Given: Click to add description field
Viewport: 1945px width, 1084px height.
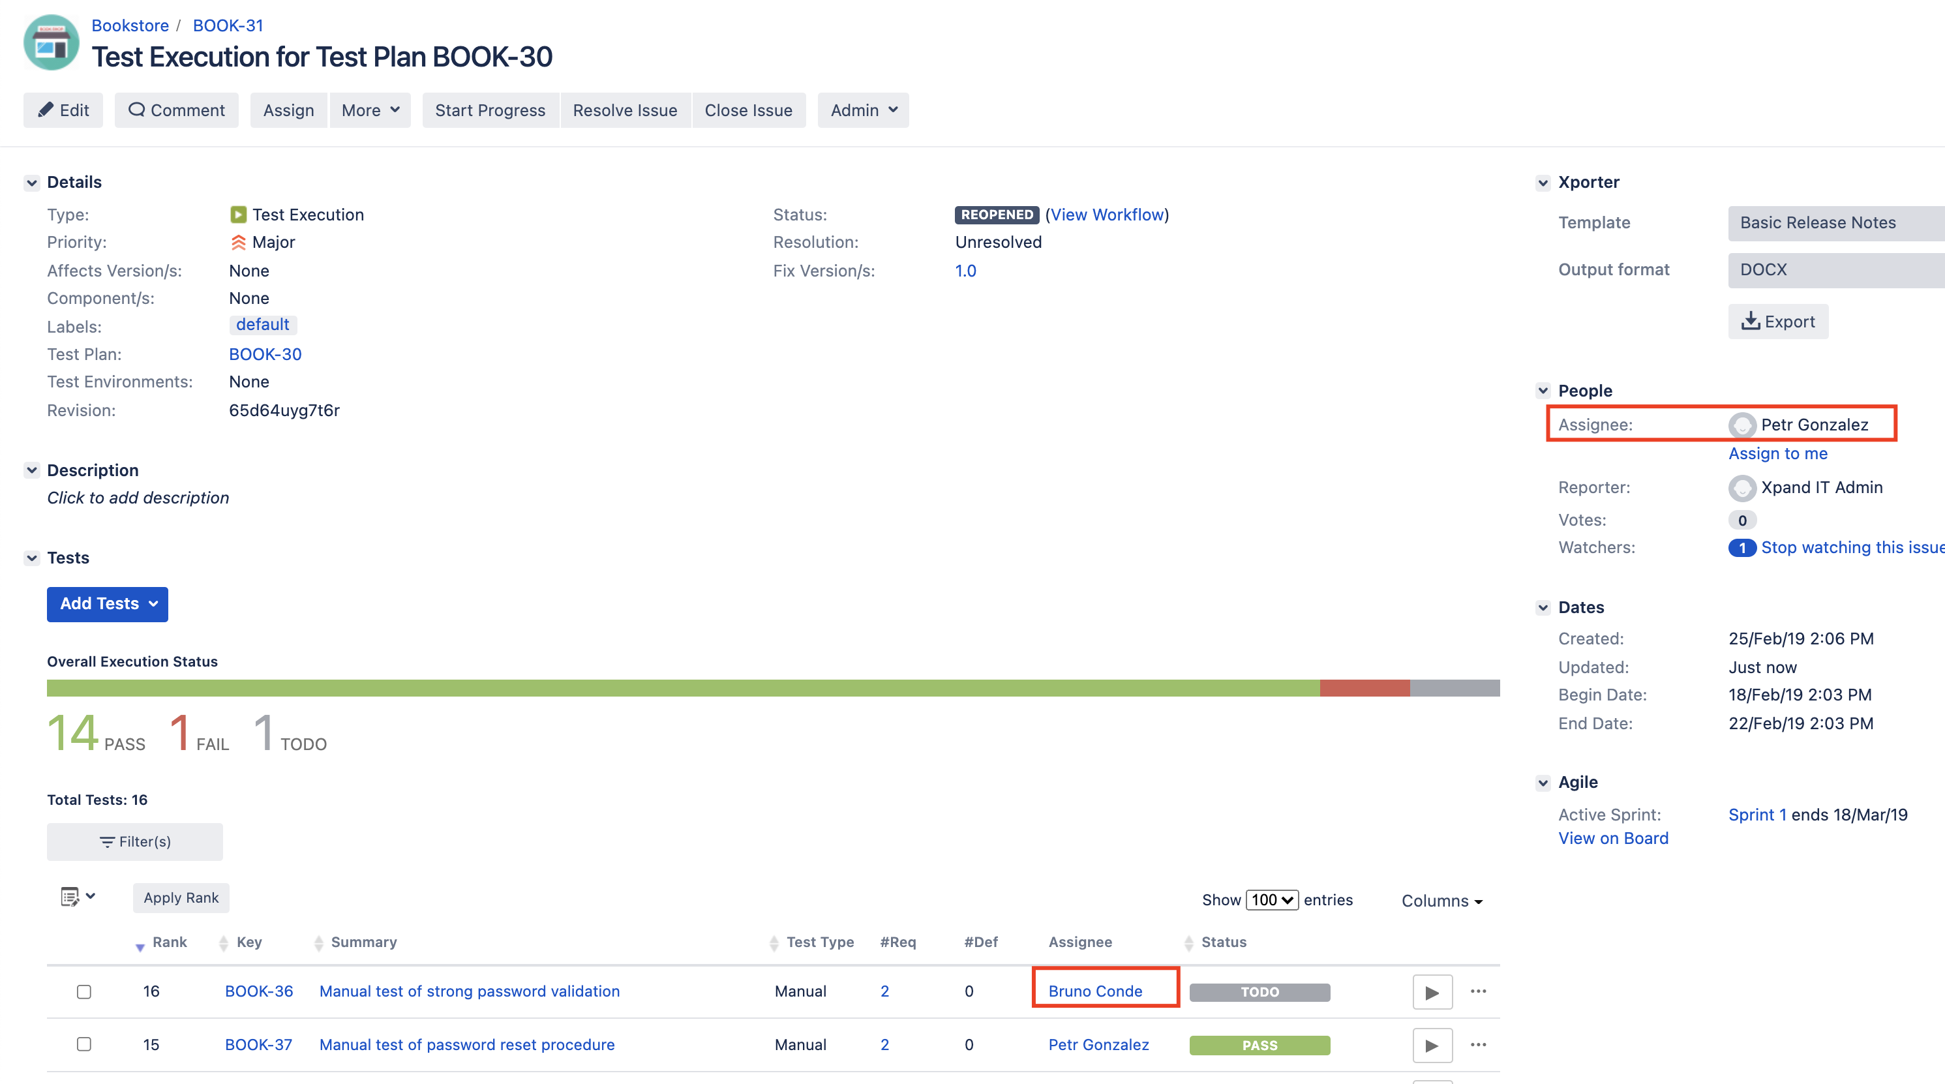Looking at the screenshot, I should tap(138, 498).
